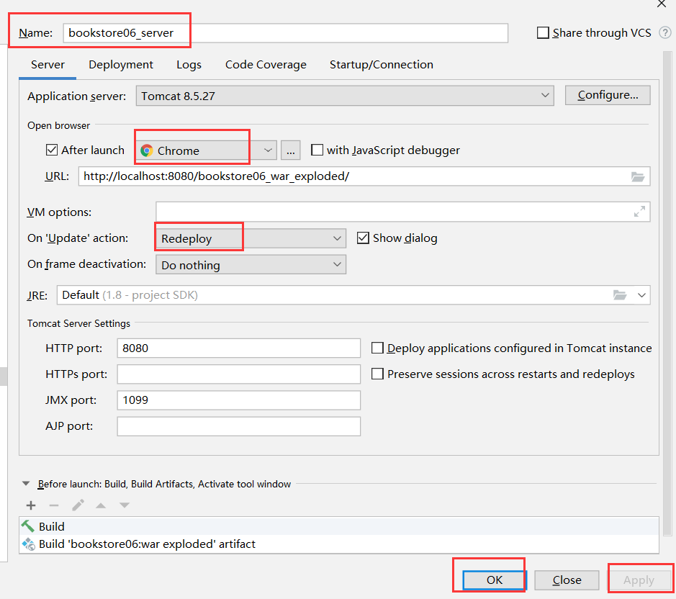The image size is (676, 599).
Task: Switch to the Deployment tab
Action: 121,65
